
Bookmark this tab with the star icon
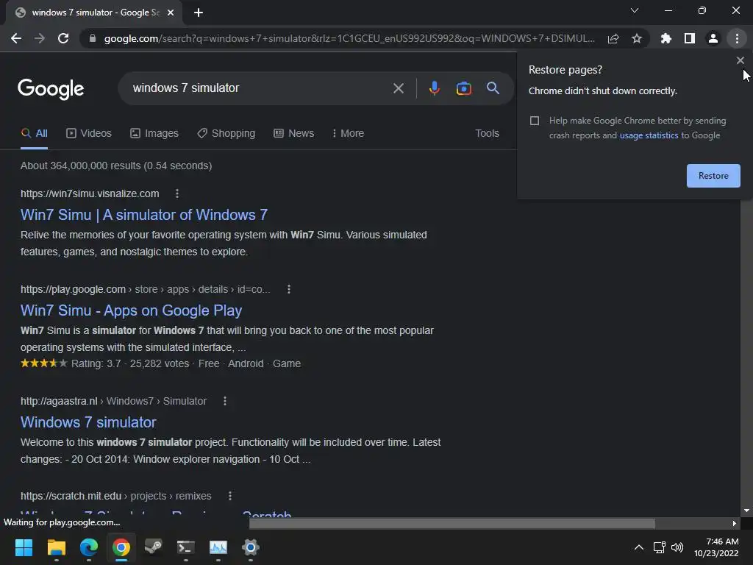[x=637, y=38]
